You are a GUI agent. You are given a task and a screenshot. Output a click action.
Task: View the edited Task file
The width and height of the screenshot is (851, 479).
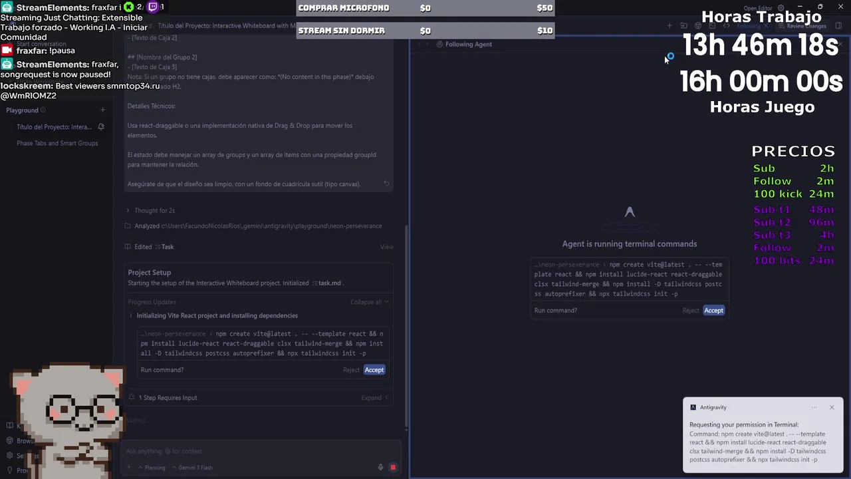pyautogui.click(x=387, y=247)
